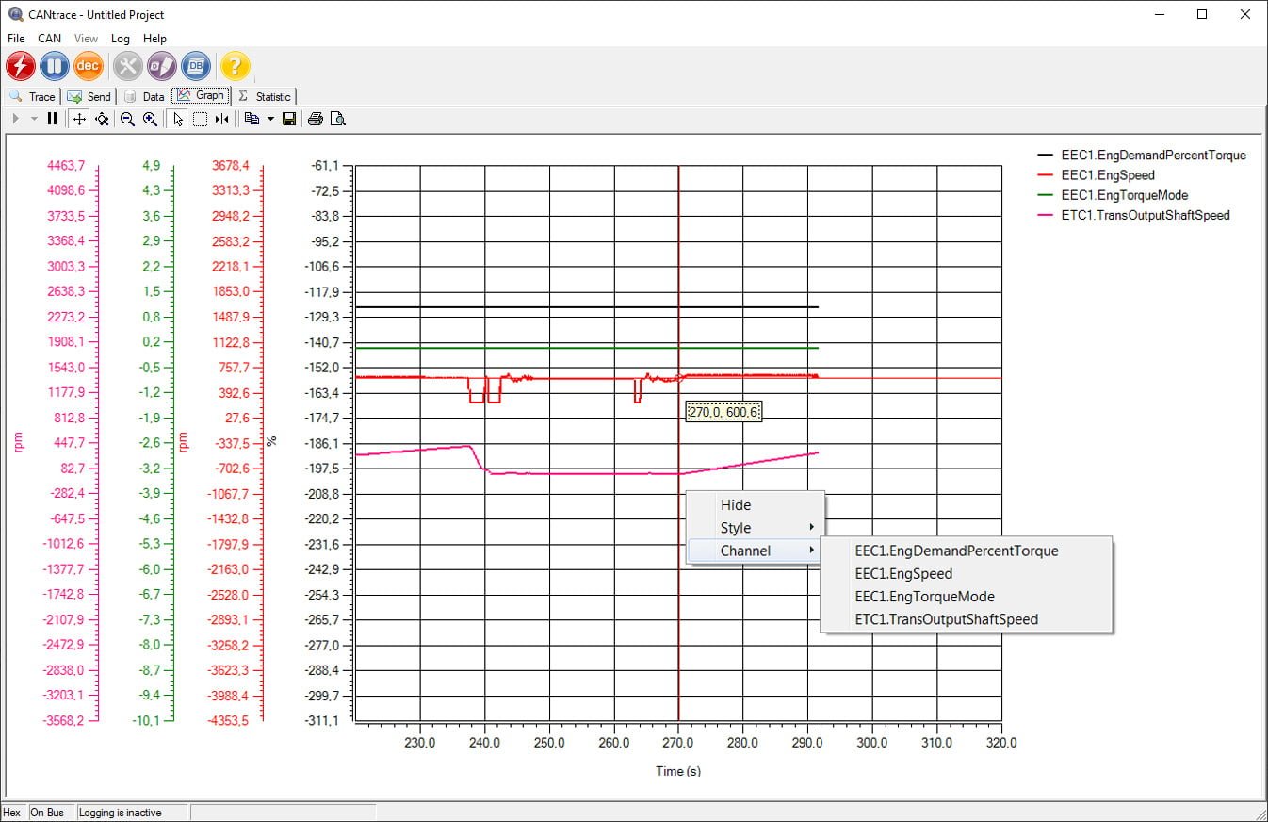Expand the copy options dropdown arrow
Screen dimensions: 1268x822
(x=270, y=119)
